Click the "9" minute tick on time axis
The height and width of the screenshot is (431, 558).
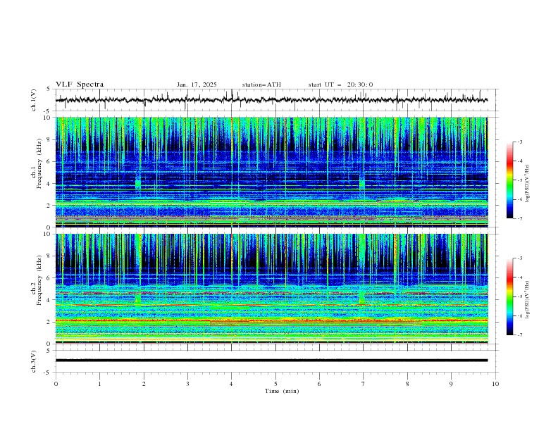point(451,384)
